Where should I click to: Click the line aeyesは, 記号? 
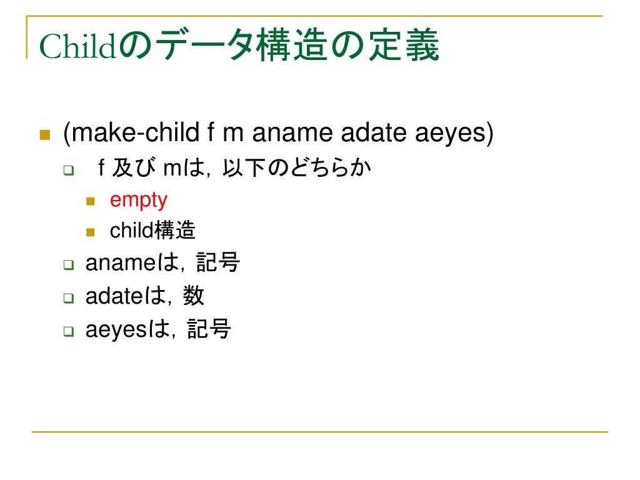158,329
